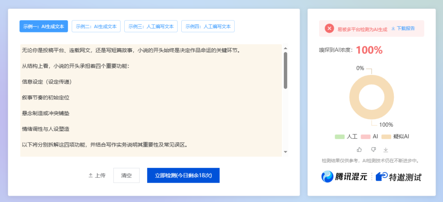Toggle the 疑似AI legend item

tap(395, 136)
